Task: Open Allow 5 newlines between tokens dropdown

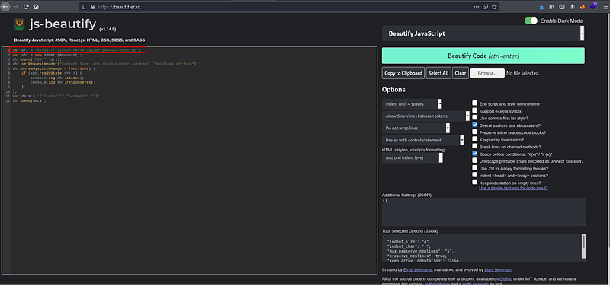Action: [425, 116]
